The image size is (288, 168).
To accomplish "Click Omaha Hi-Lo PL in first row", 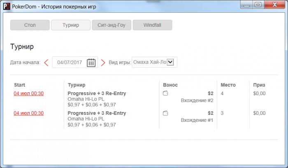I will (86, 99).
